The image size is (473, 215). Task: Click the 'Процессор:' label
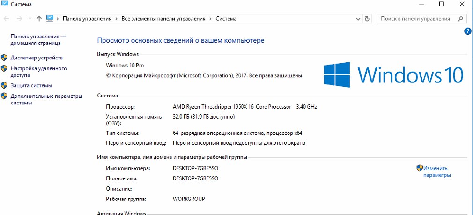(x=121, y=107)
